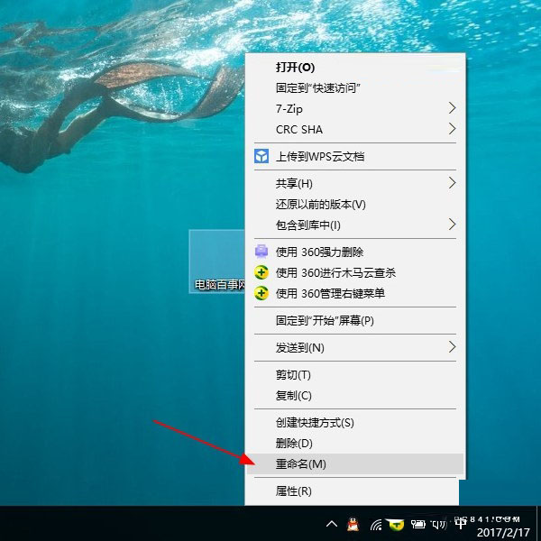Select 固定到"开始"屏幕(P)

click(x=355, y=320)
